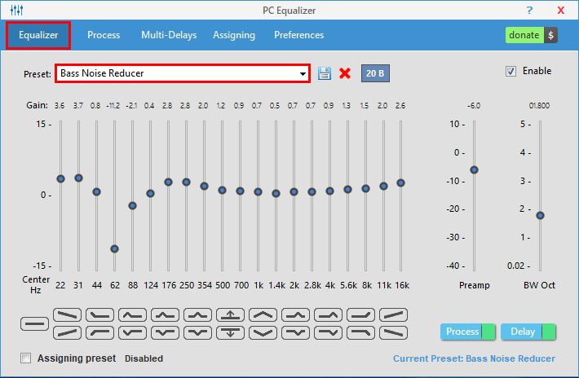Click the 4k band slider handle
This screenshot has width=579, height=378.
pyautogui.click(x=329, y=191)
